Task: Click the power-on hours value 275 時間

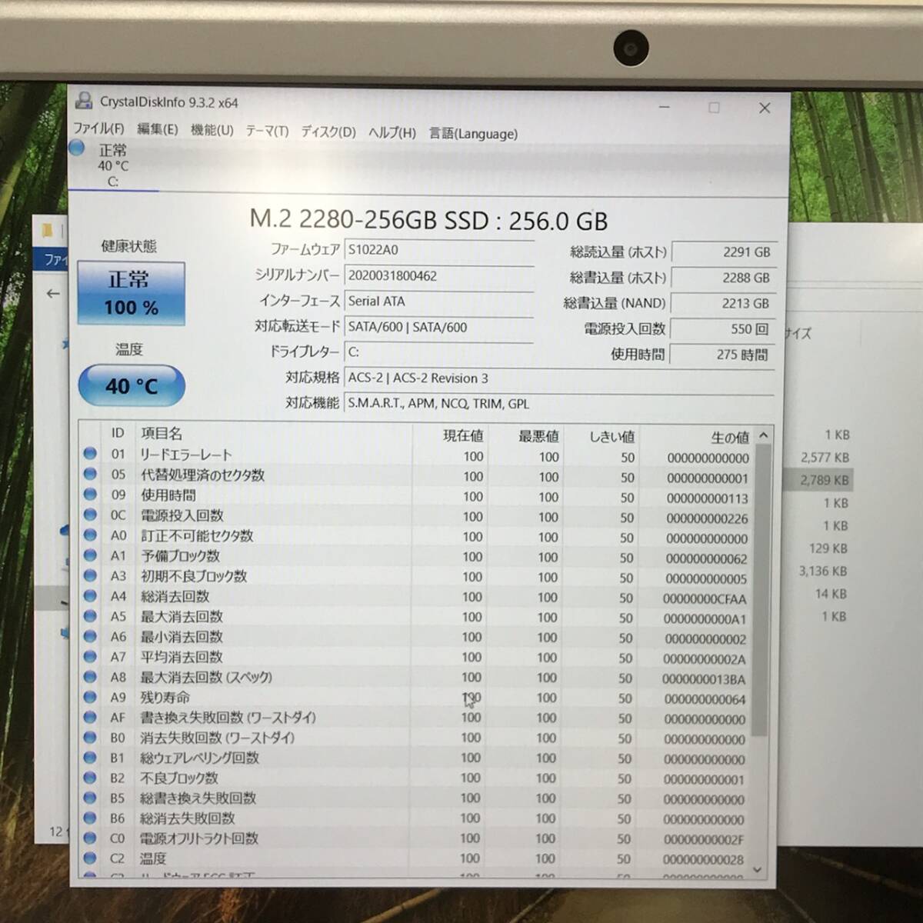Action: (x=723, y=355)
